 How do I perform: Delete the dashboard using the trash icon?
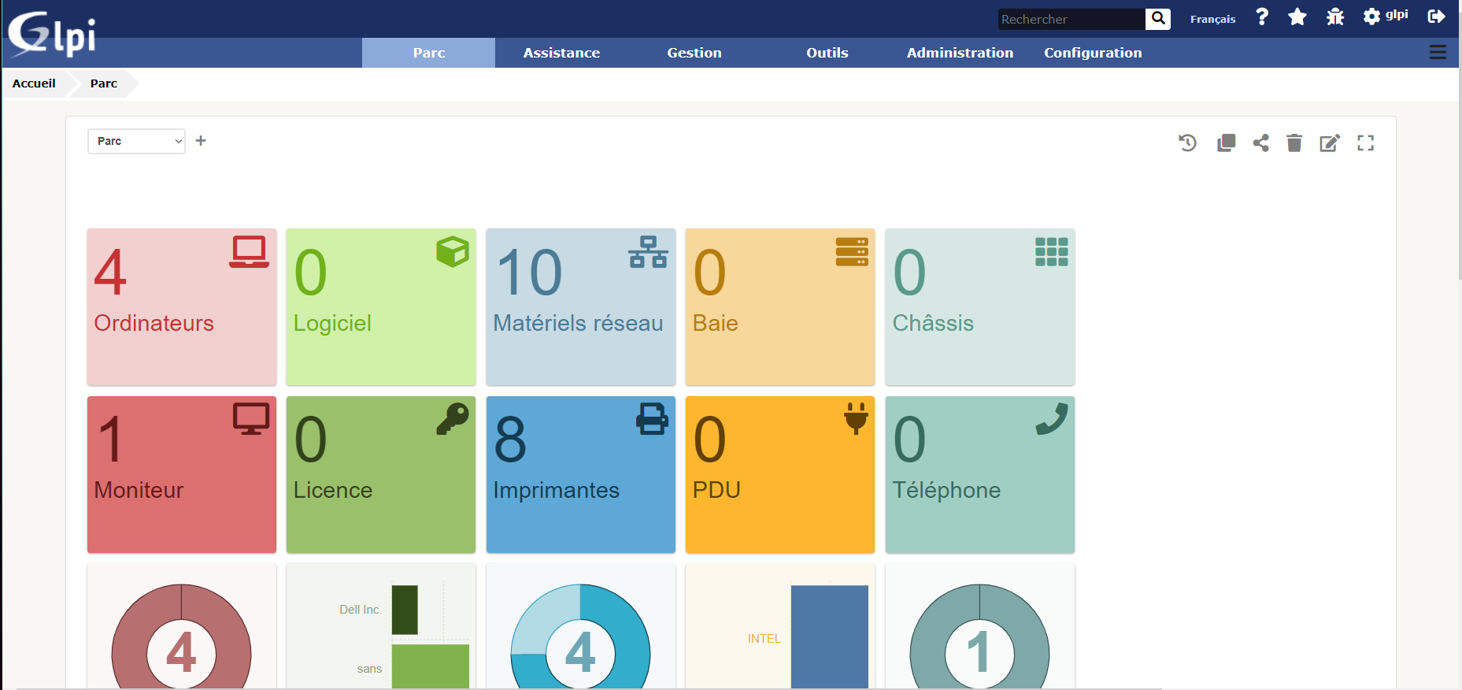(1294, 143)
